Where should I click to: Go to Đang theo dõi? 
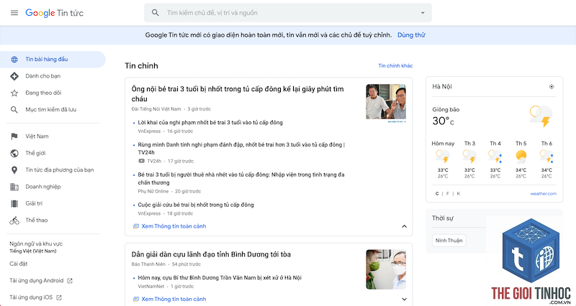click(x=43, y=93)
